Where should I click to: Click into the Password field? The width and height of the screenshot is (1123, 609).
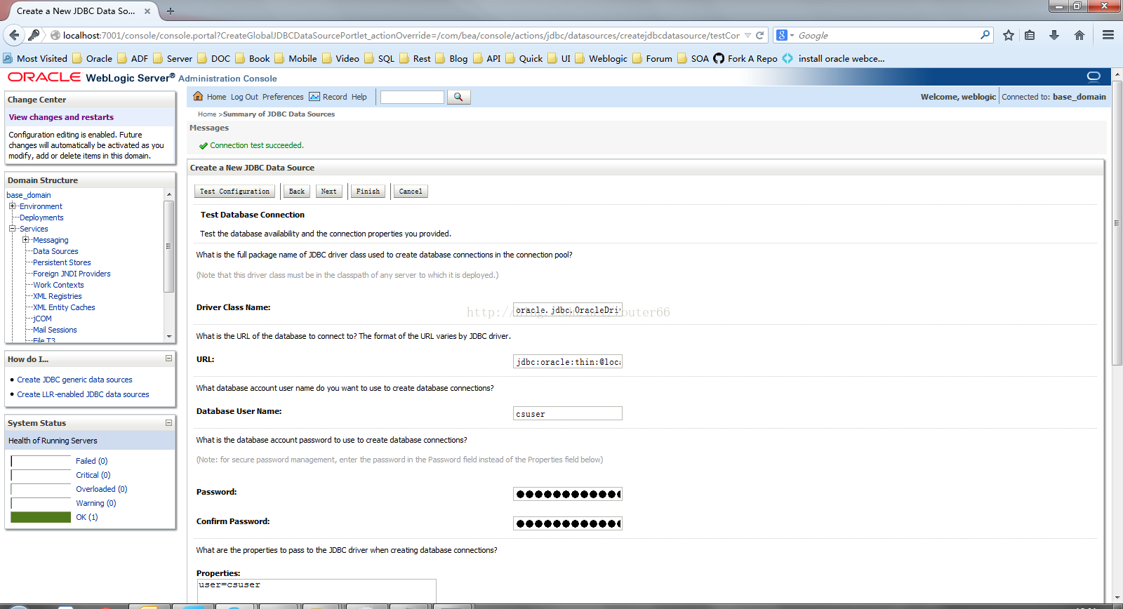click(568, 494)
